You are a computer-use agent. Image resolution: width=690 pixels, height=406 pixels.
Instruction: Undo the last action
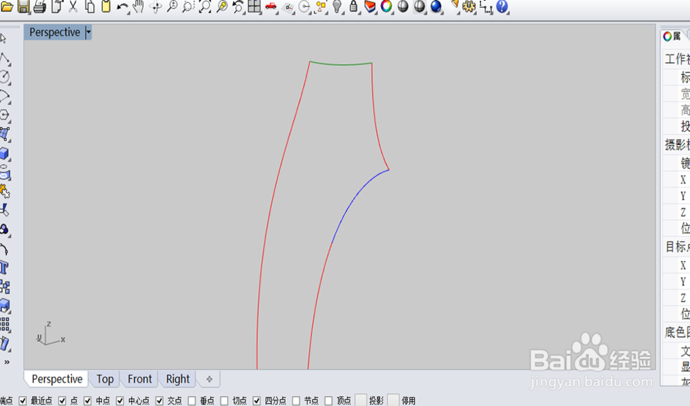(x=122, y=7)
